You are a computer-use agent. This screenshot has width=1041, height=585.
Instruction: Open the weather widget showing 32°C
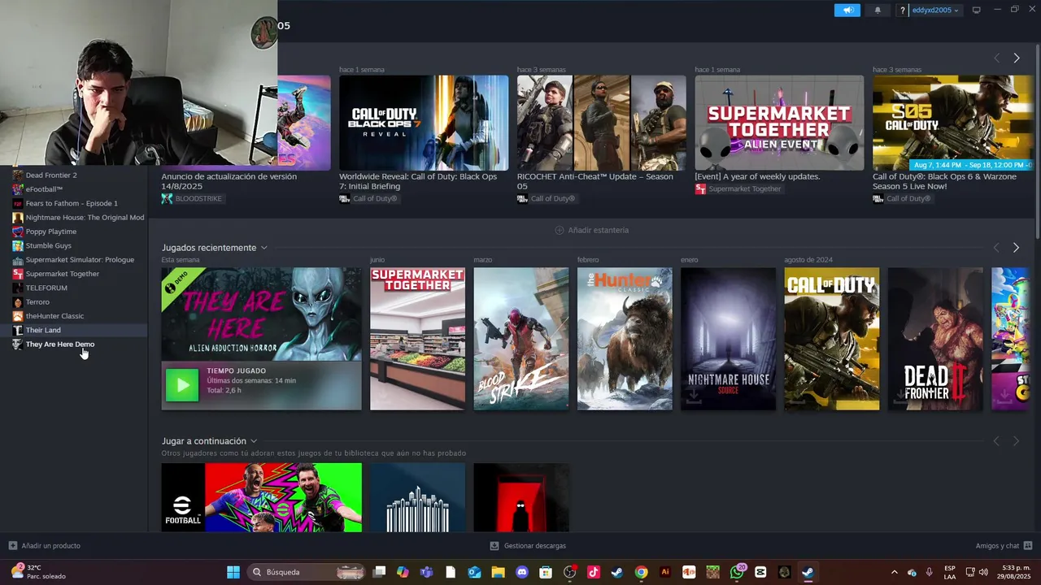[38, 572]
